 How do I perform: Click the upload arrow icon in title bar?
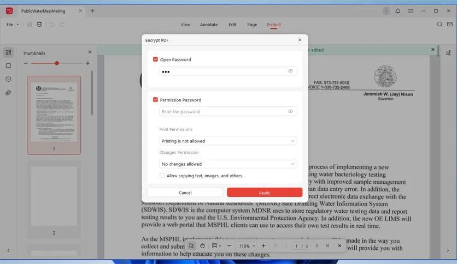tap(386, 11)
